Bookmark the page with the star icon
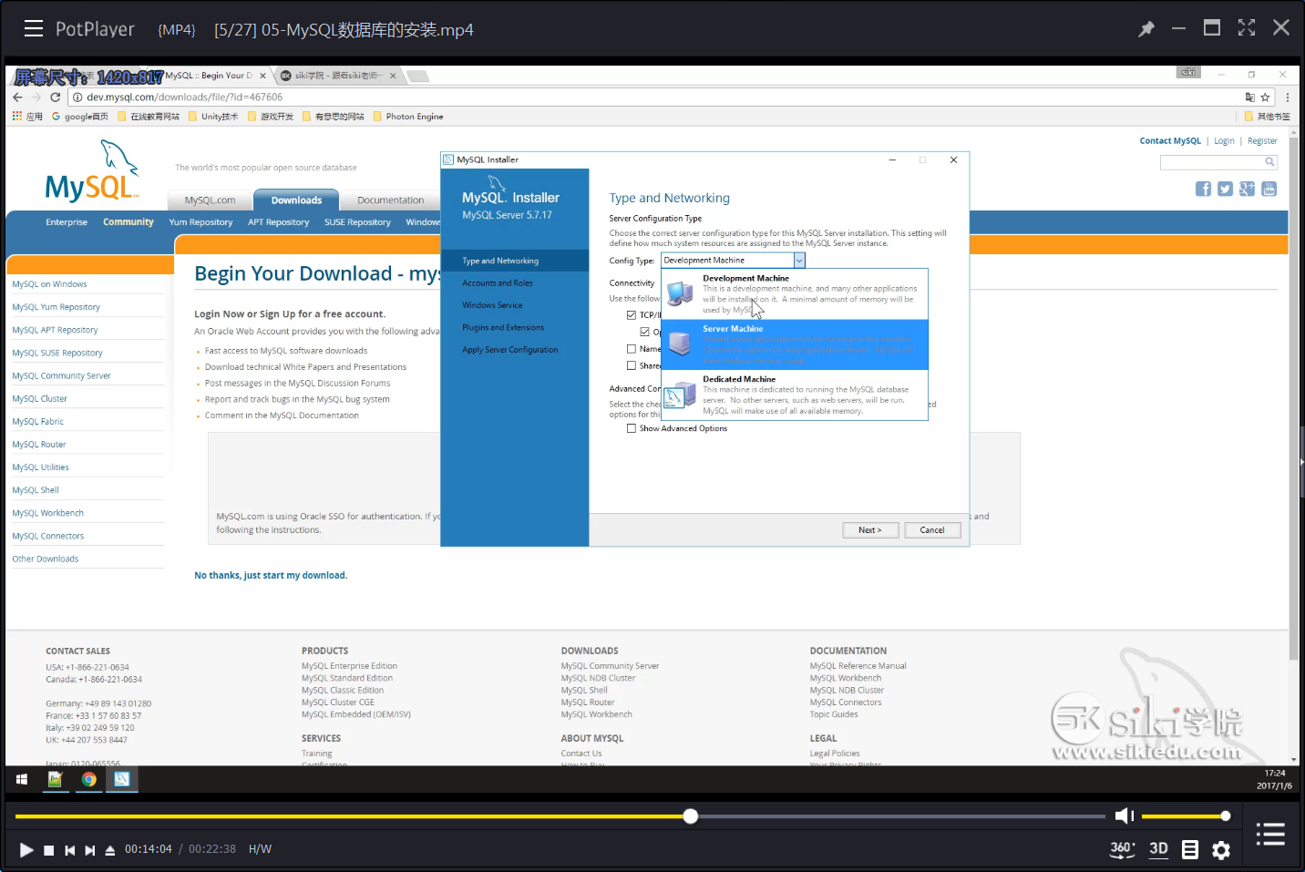Screen dimensions: 1305x872 point(1265,97)
